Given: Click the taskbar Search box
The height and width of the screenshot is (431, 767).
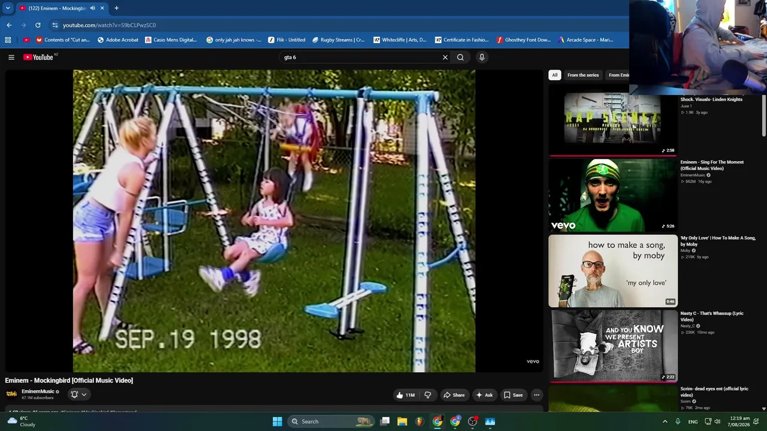Looking at the screenshot, I should [x=330, y=421].
